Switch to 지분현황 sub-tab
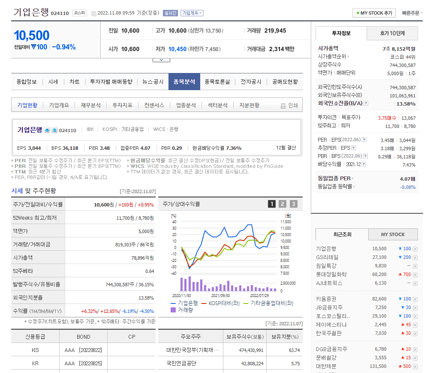This screenshot has height=373, width=430. click(x=249, y=106)
